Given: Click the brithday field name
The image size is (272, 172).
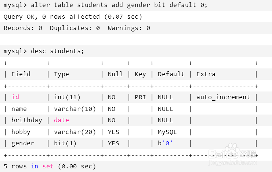Looking at the screenshot, I should [27, 120].
